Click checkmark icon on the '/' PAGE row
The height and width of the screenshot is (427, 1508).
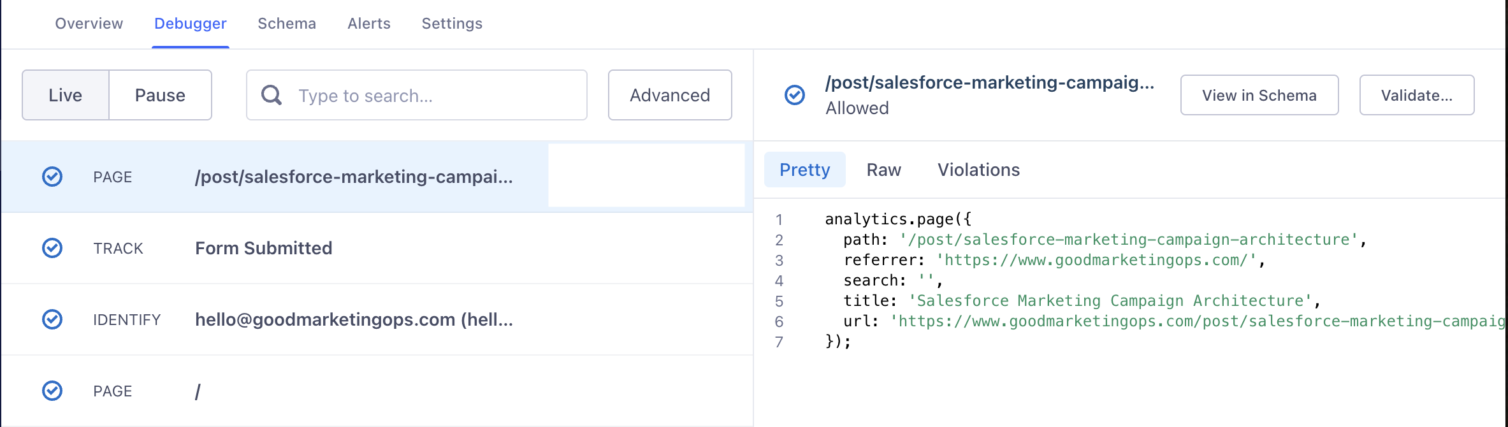(x=52, y=391)
